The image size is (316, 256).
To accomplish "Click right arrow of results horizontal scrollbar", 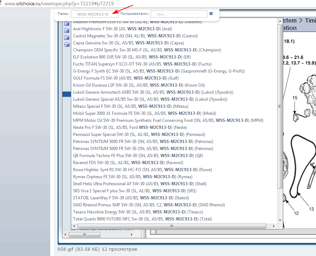I will click(274, 226).
